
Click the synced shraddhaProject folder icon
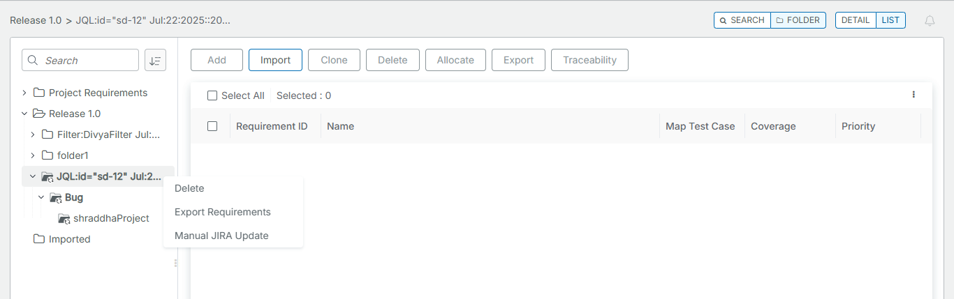click(x=64, y=218)
